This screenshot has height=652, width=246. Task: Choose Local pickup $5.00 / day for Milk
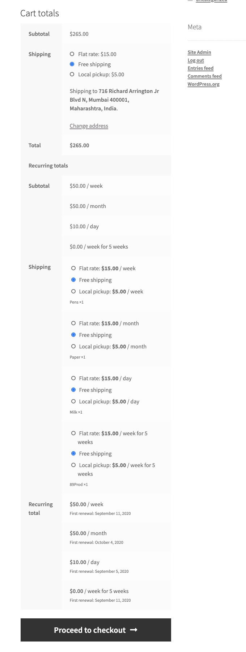tap(73, 401)
